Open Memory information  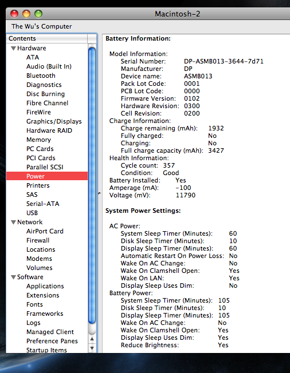[38, 140]
